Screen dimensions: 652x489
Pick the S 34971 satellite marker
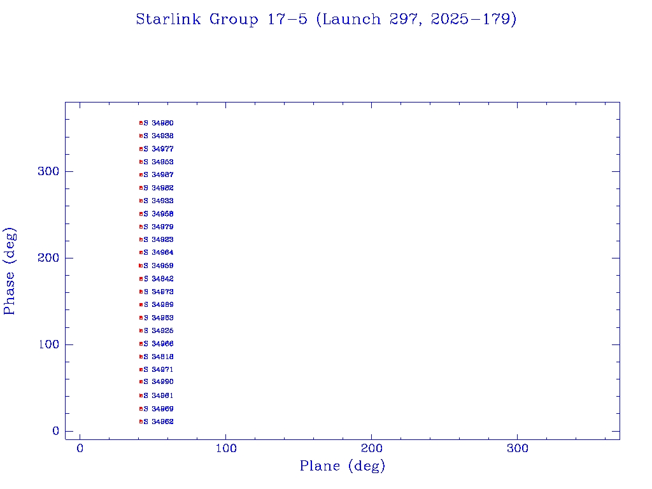pos(141,369)
